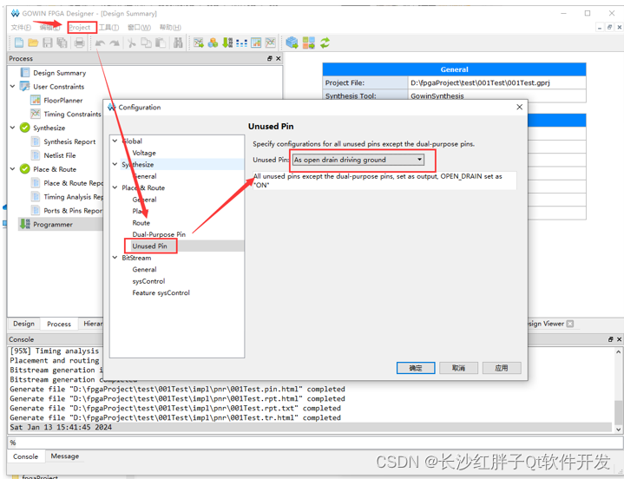Open the Unused Pins dropdown
Screen dimensions: 624x479
point(358,160)
